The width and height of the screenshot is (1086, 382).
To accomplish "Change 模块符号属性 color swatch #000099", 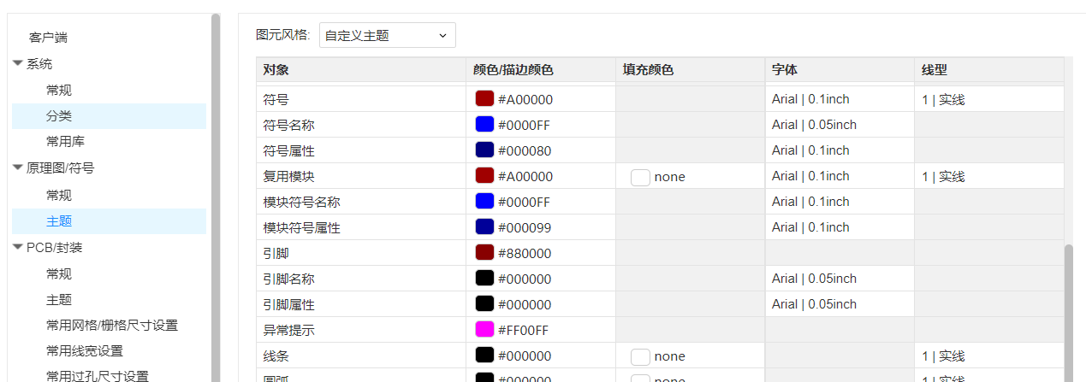I will click(484, 227).
